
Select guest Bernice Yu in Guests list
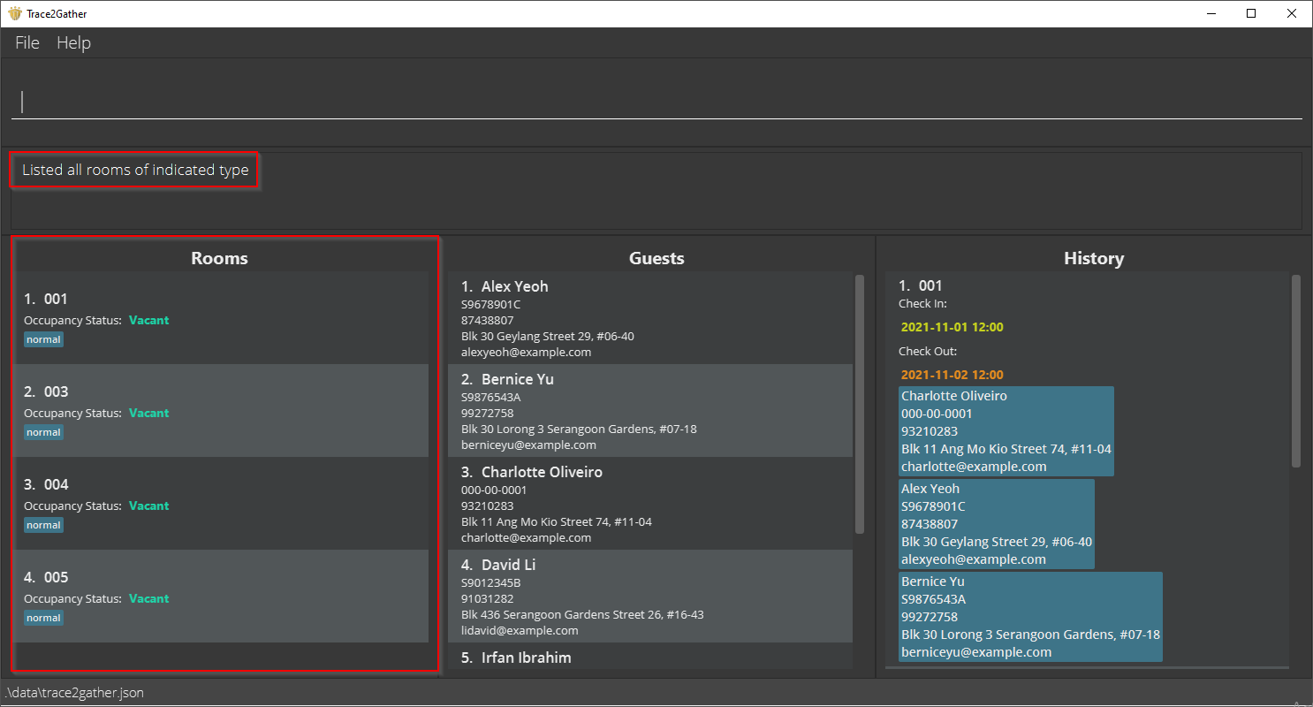click(x=650, y=411)
